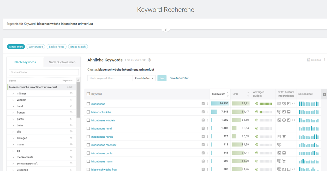The image size is (327, 171).
Task: Expand the slip cluster
Action: click(x=13, y=132)
